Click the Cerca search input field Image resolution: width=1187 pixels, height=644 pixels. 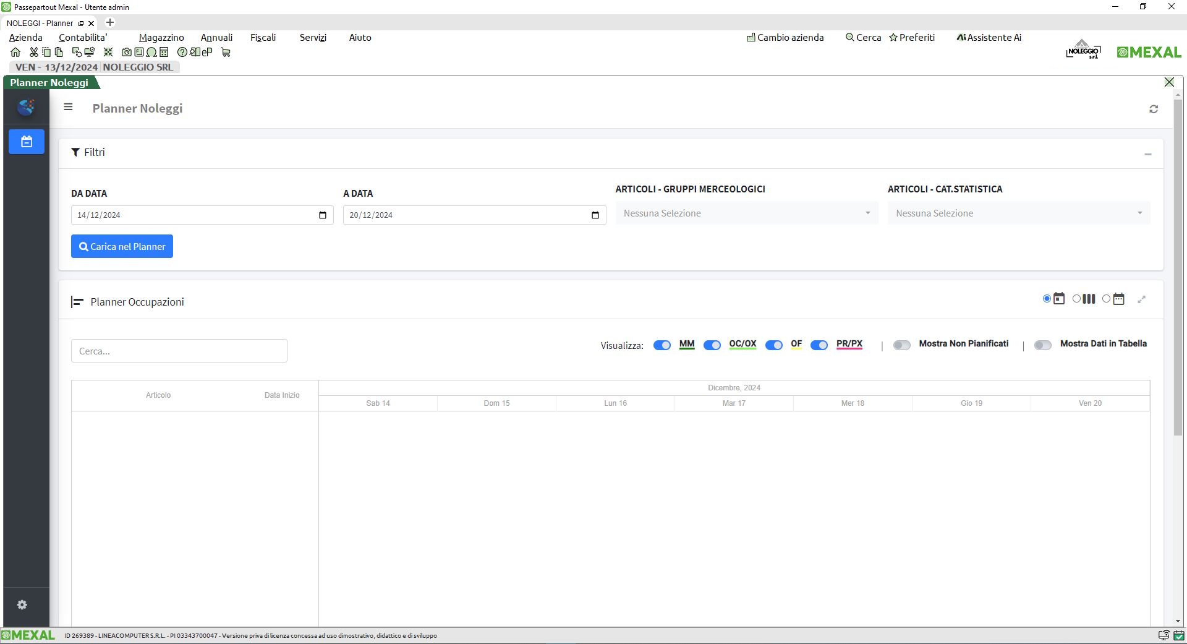pos(179,351)
